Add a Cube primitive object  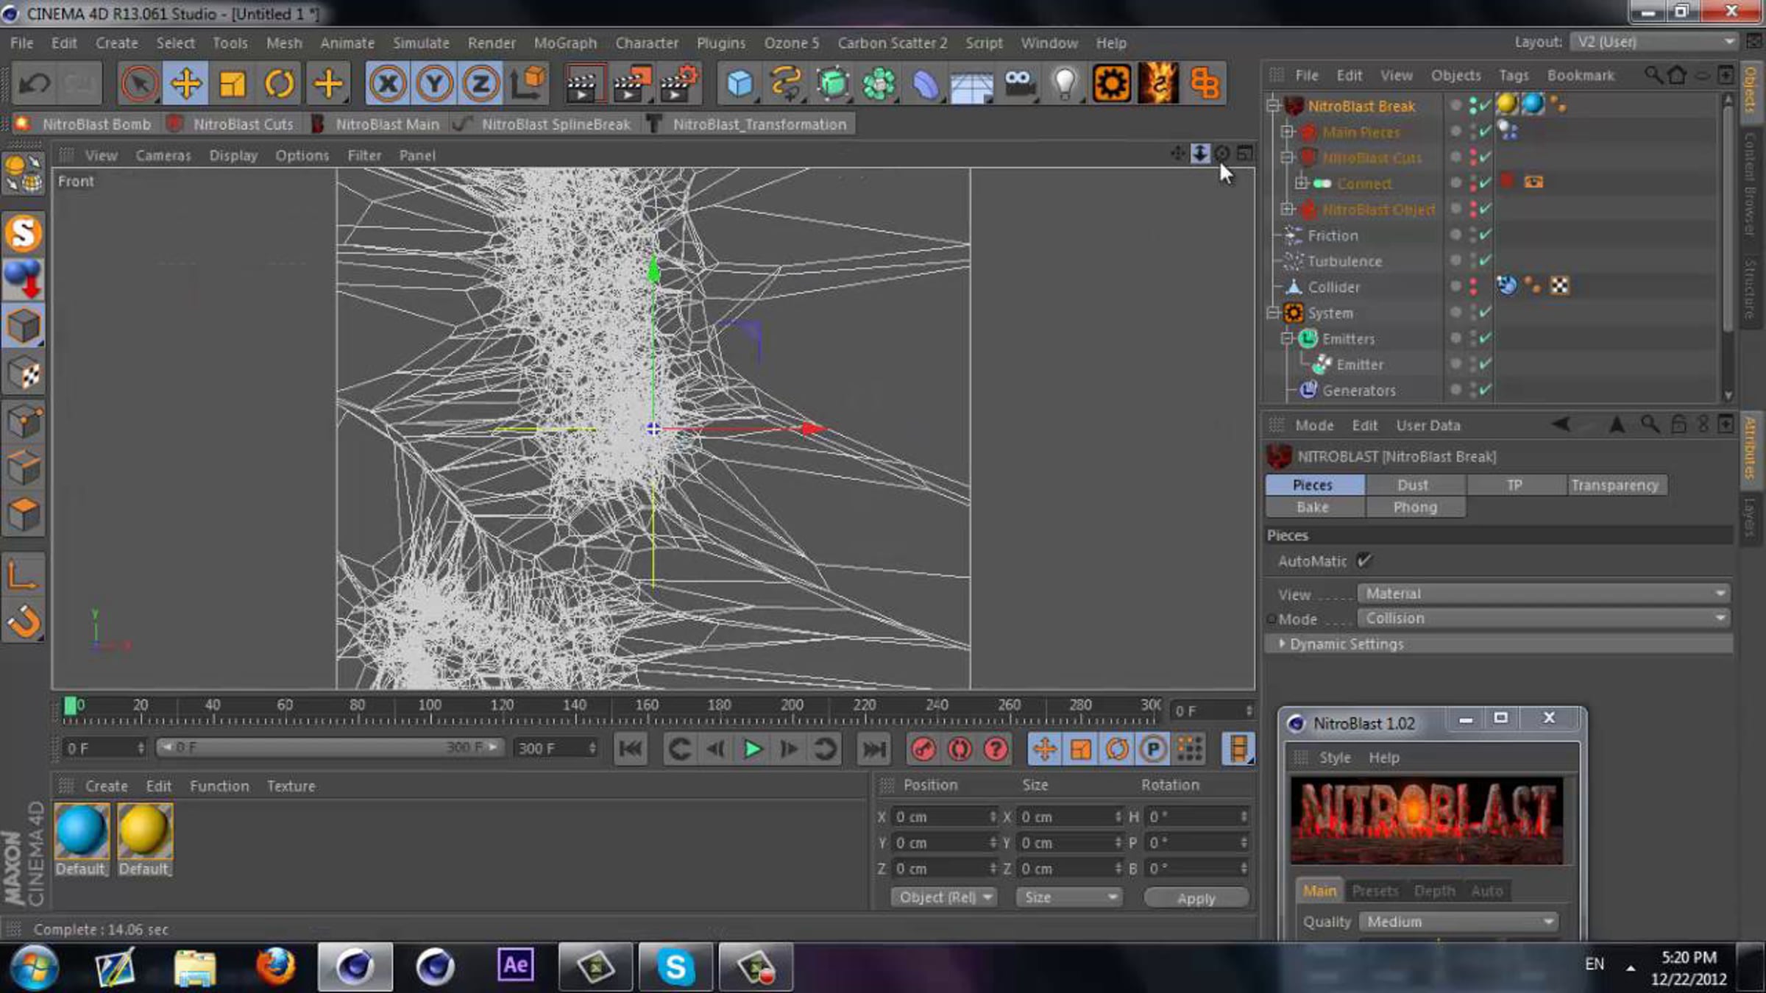(739, 83)
